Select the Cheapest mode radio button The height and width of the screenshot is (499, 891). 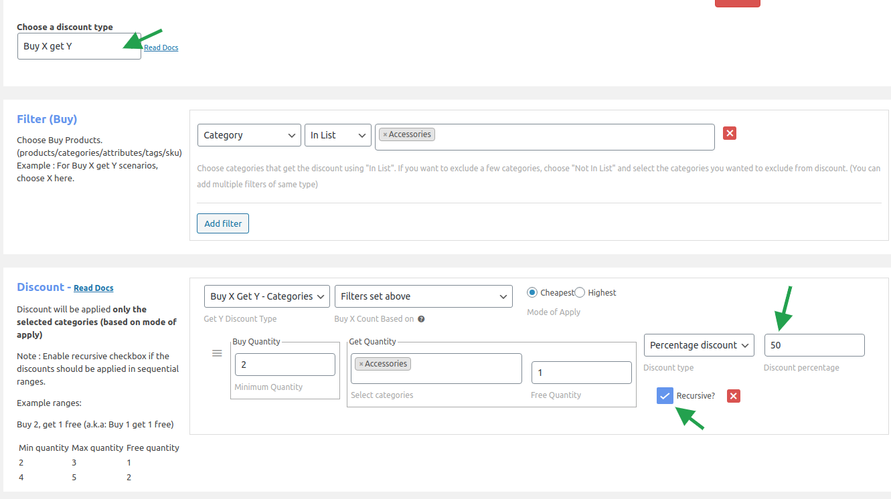(532, 292)
